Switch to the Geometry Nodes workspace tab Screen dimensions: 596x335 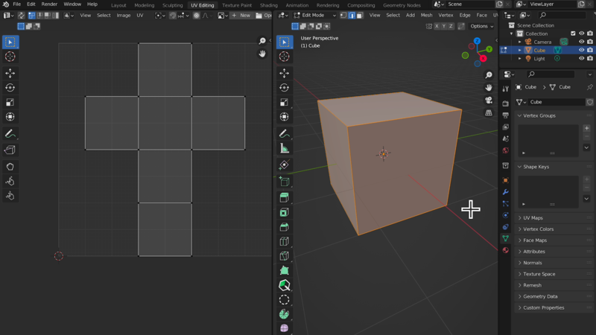(402, 5)
